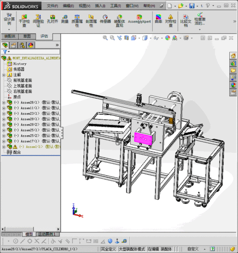Select the Measure (测量) tool
Image resolution: width=238 pixels, height=253 pixels.
65,19
